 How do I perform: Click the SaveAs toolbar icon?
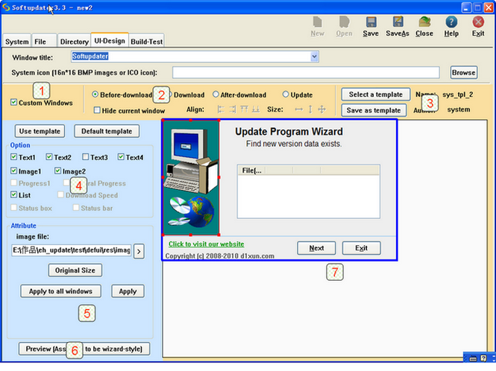click(x=398, y=22)
